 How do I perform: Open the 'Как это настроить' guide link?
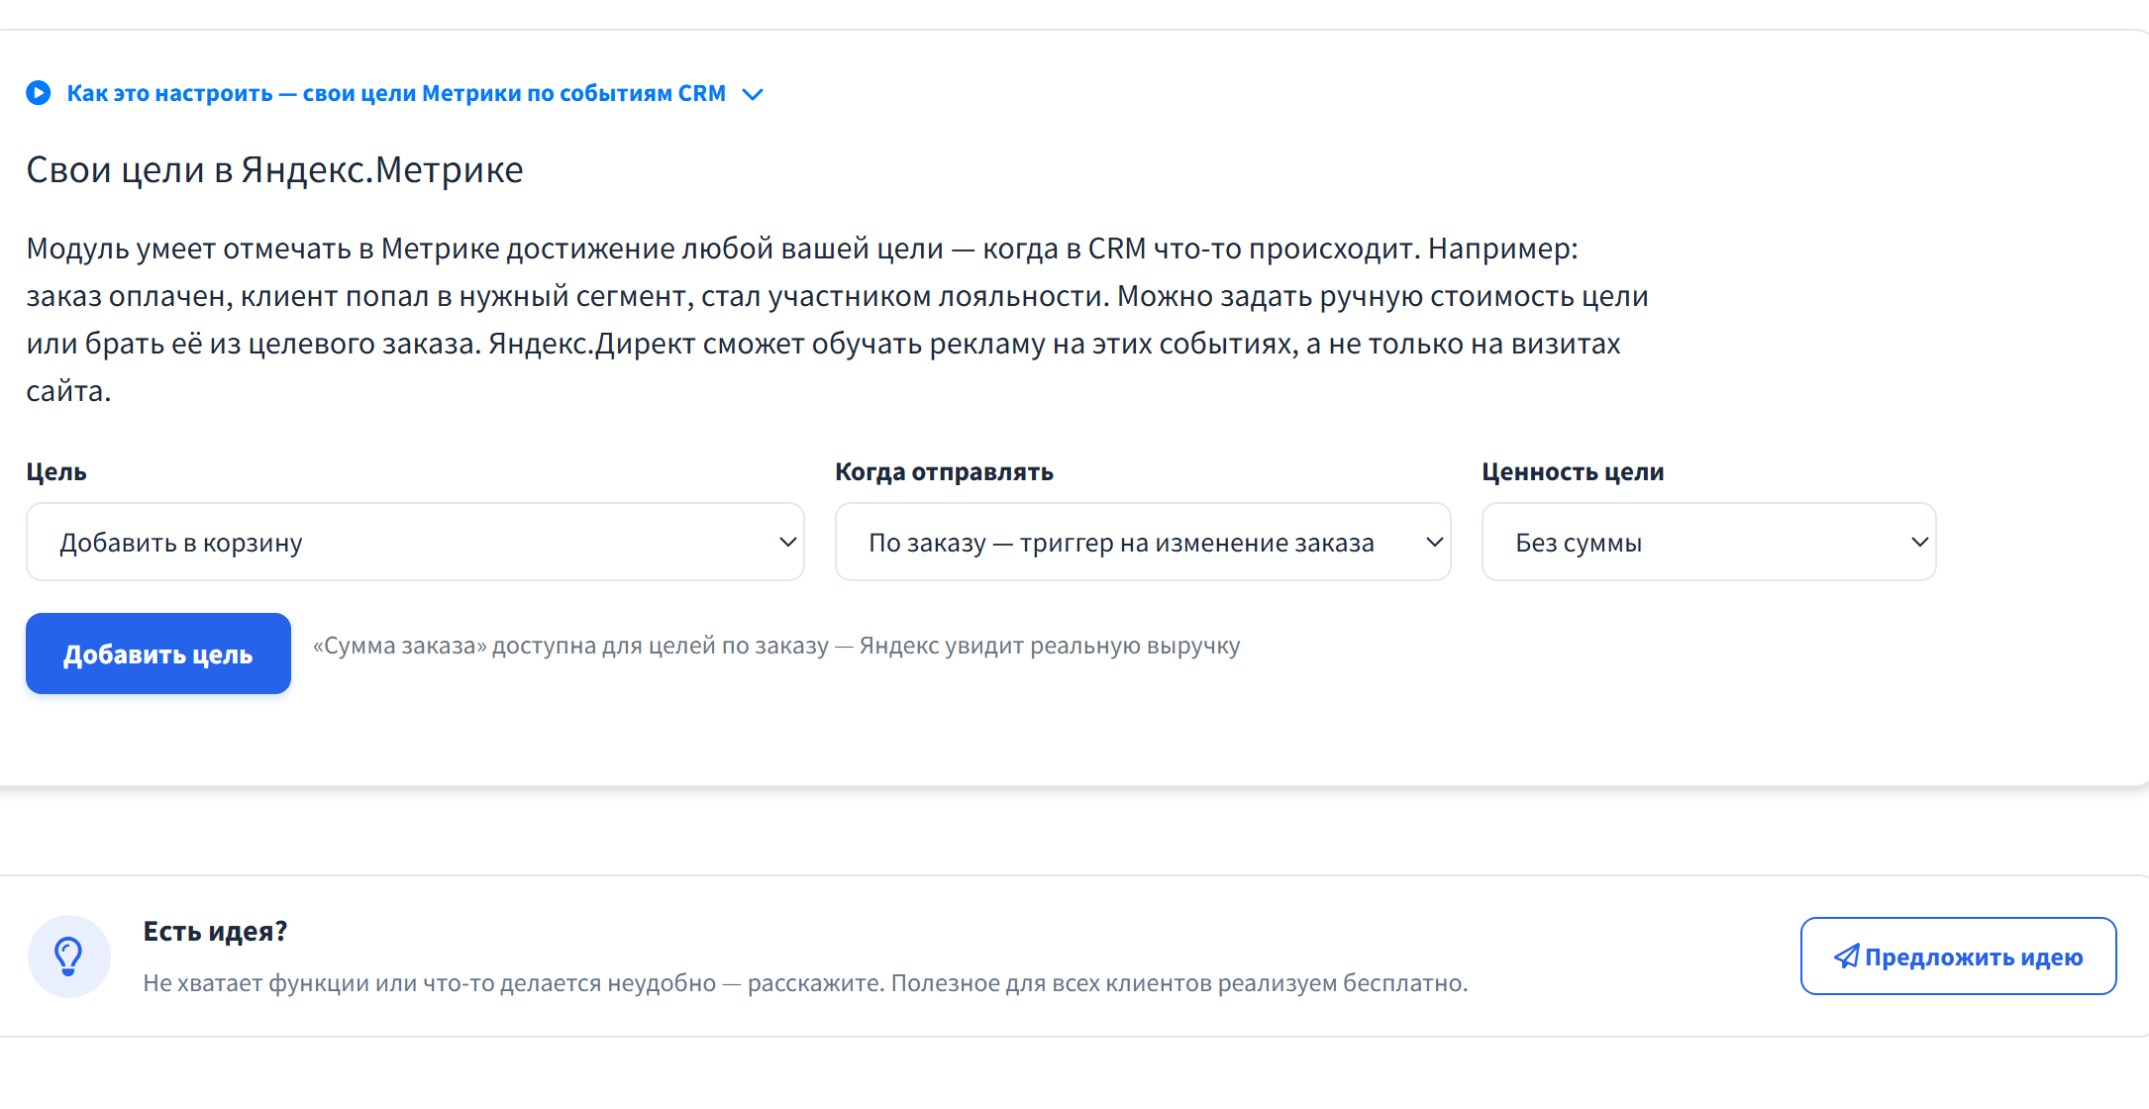click(396, 93)
